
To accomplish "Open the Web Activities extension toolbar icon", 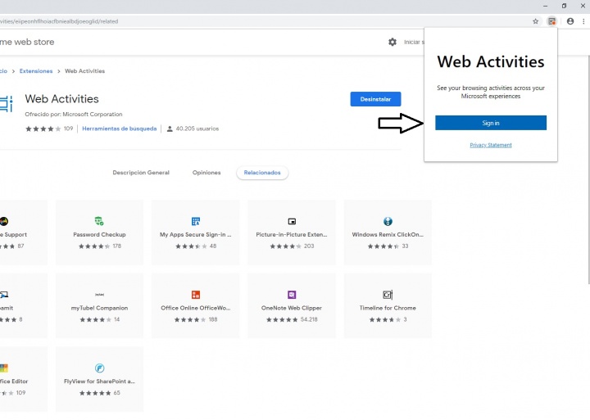I will (x=551, y=21).
